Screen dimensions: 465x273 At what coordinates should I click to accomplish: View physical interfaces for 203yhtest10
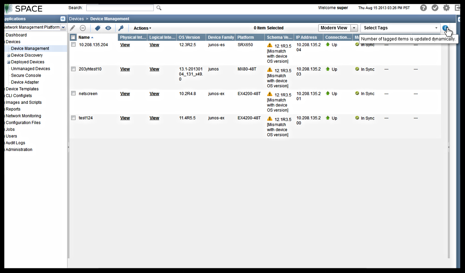tap(125, 69)
